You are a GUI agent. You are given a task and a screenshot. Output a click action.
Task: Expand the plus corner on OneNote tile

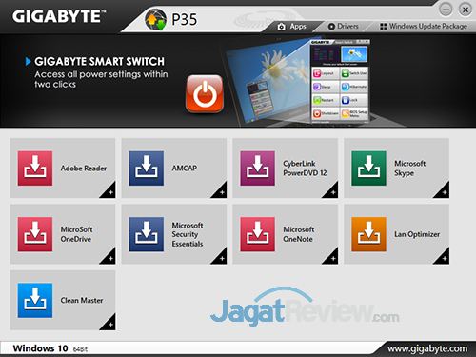click(332, 258)
